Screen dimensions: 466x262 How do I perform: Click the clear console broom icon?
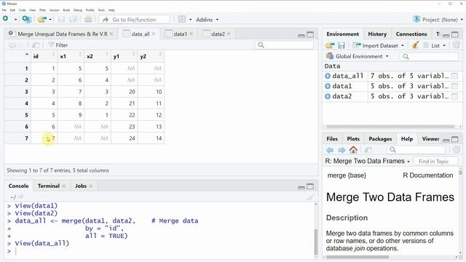[310, 196]
